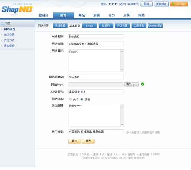Switch to 二级域名 sub-tab

[139, 26]
